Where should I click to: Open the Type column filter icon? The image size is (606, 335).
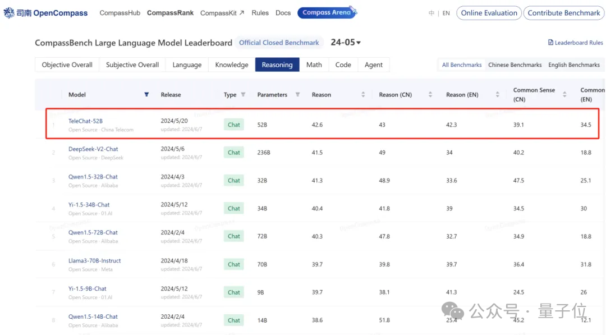point(243,95)
